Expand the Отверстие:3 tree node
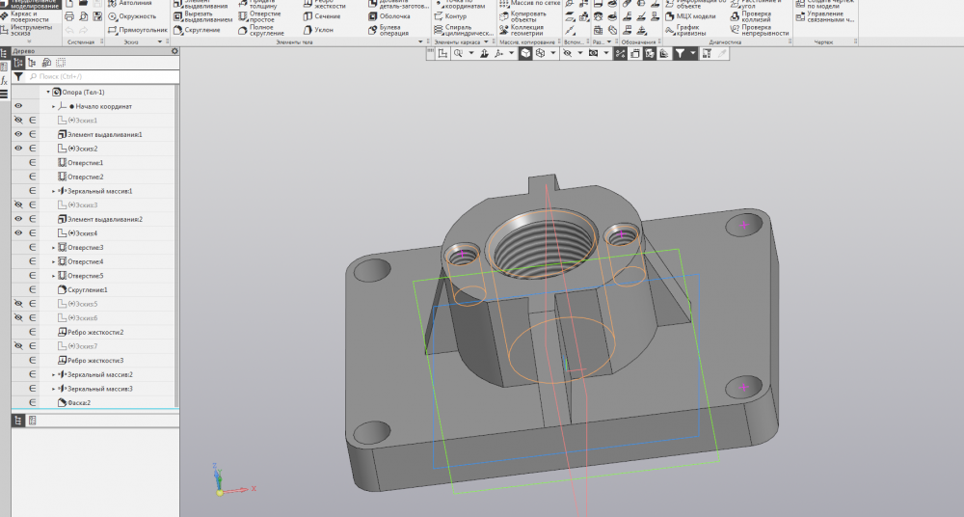 coord(54,248)
